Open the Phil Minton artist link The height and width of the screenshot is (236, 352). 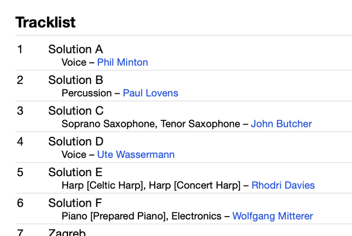click(123, 62)
